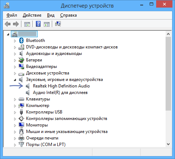
Task: Click the vertical scrollbar thumb
Action: [x=168, y=74]
